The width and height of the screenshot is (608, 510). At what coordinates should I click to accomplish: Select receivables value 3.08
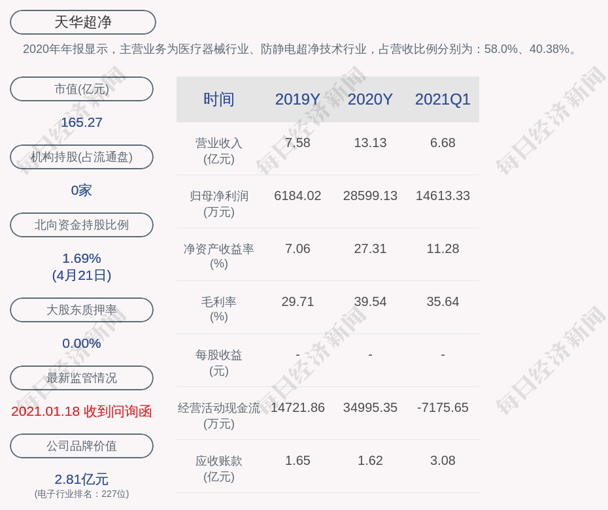[443, 460]
